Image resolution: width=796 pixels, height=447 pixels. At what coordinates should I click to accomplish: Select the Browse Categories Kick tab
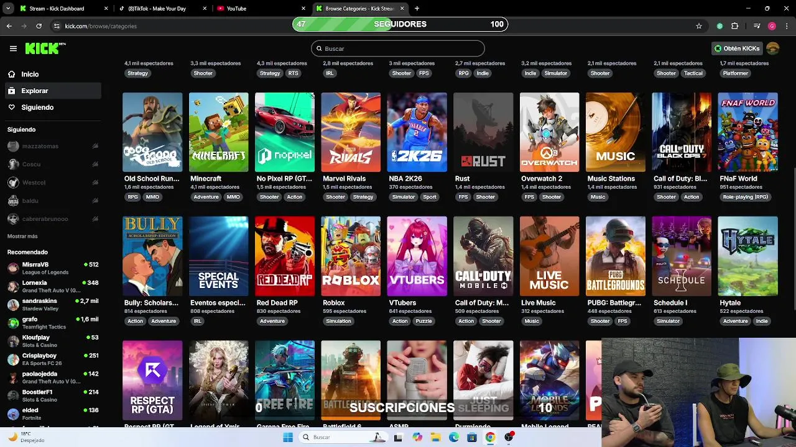click(x=359, y=9)
